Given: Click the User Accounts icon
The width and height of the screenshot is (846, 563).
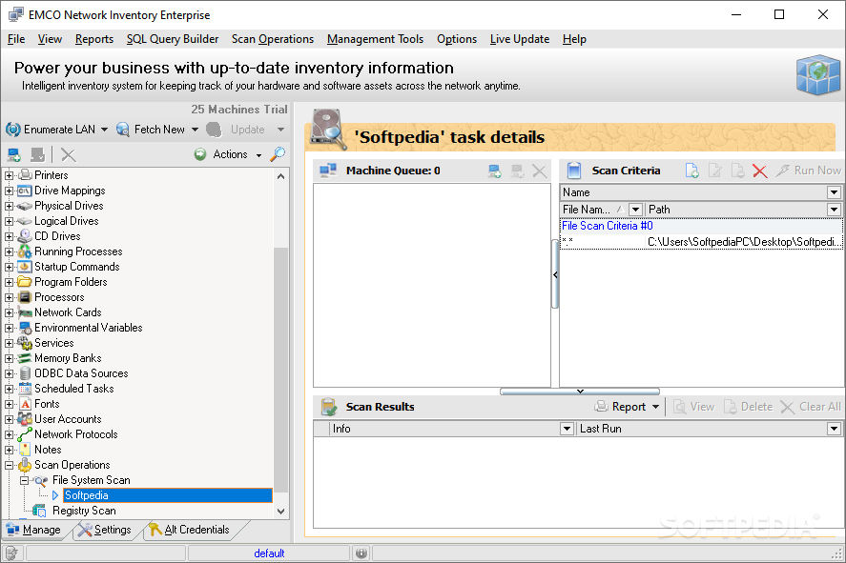Looking at the screenshot, I should point(25,419).
